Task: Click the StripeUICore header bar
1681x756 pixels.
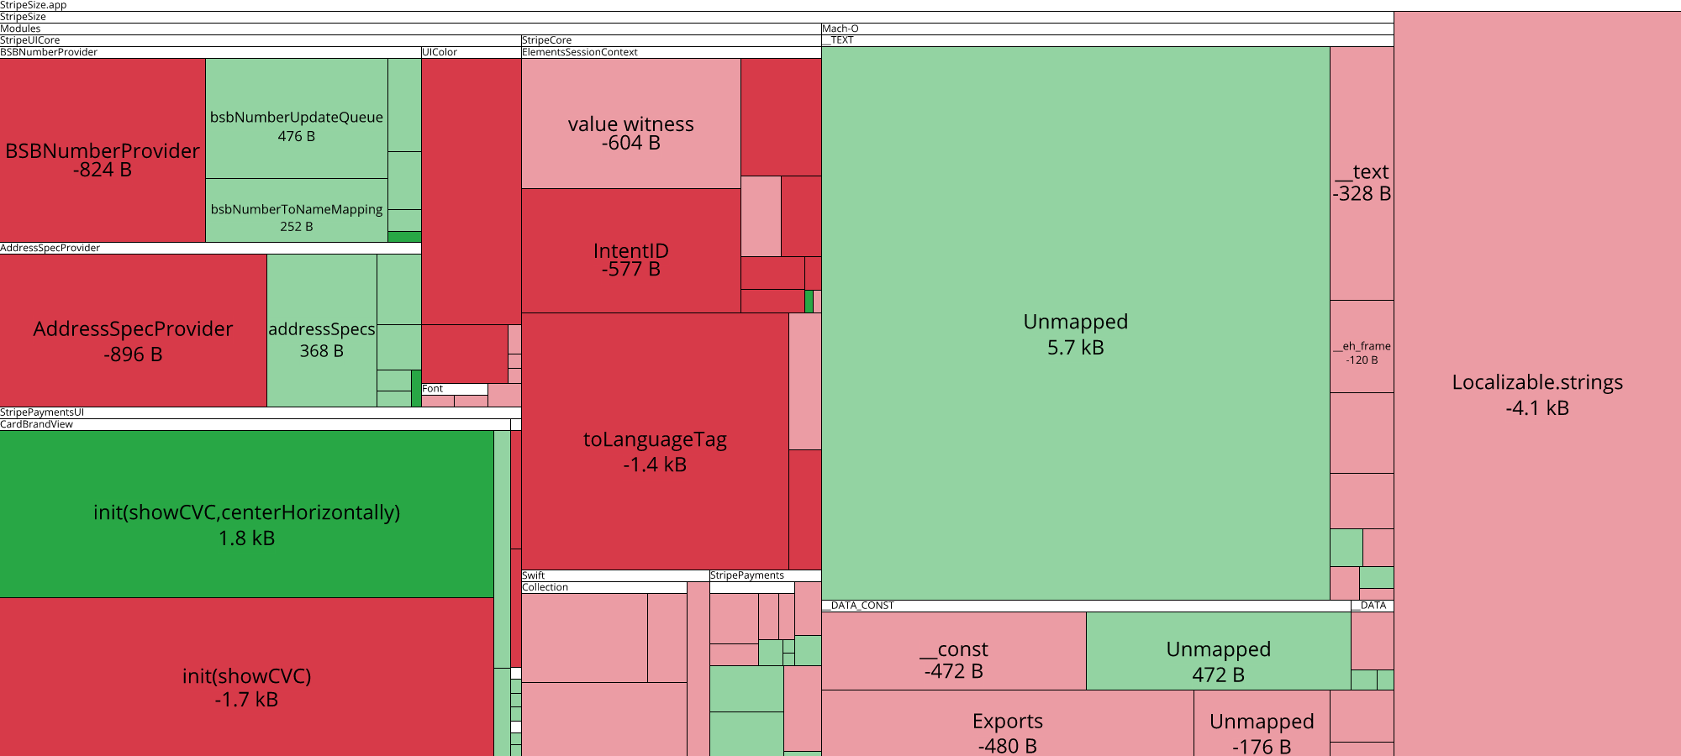Action: [x=261, y=40]
